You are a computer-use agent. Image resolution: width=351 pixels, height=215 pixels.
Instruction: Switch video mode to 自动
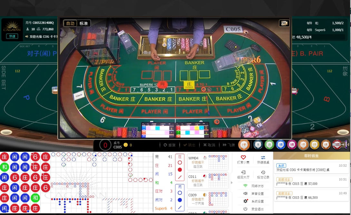(70, 24)
